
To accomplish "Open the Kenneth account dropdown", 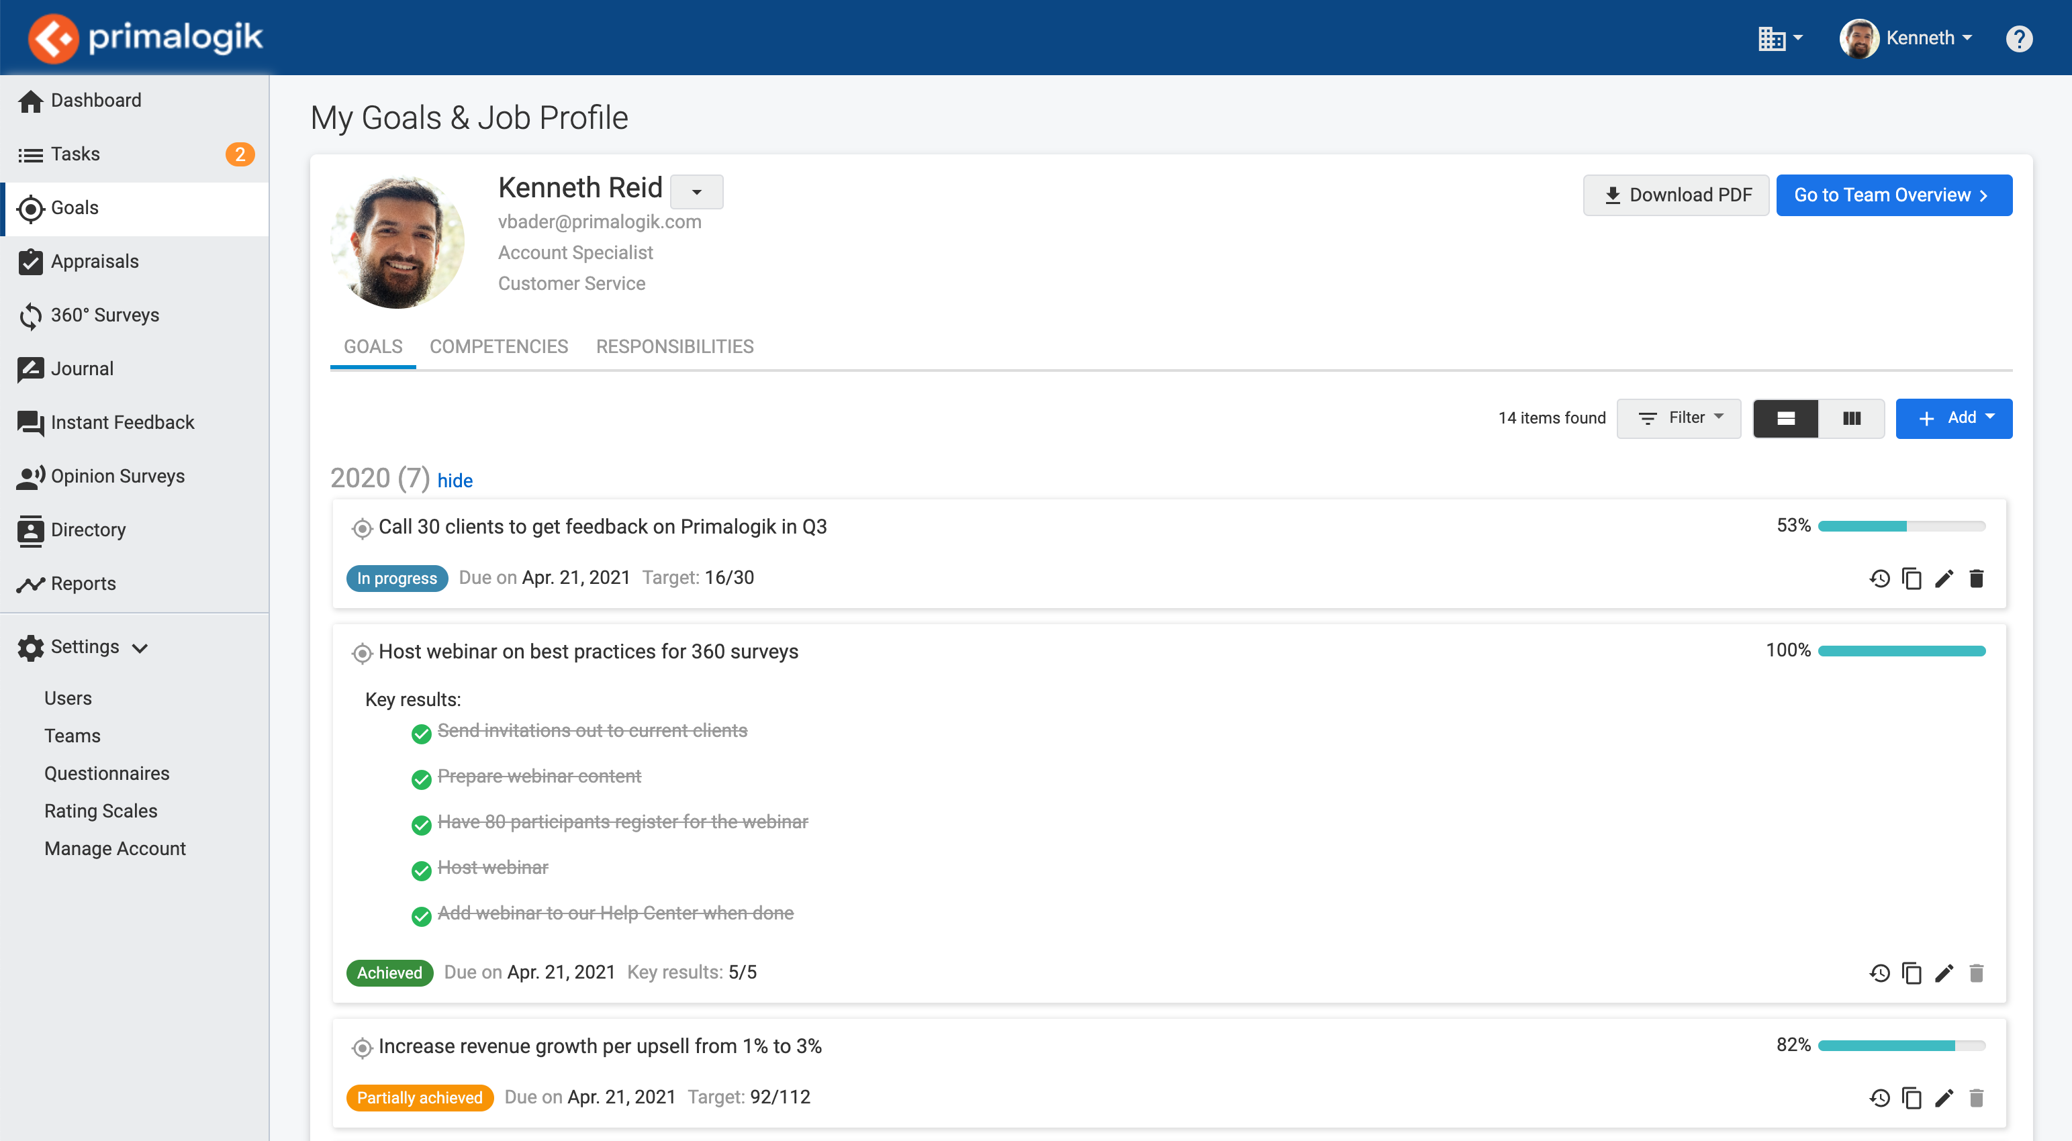I will [x=1907, y=38].
